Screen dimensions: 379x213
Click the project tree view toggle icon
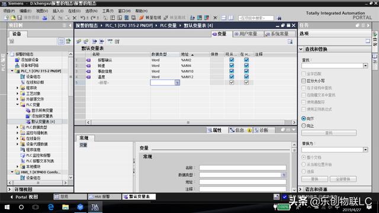point(61,41)
